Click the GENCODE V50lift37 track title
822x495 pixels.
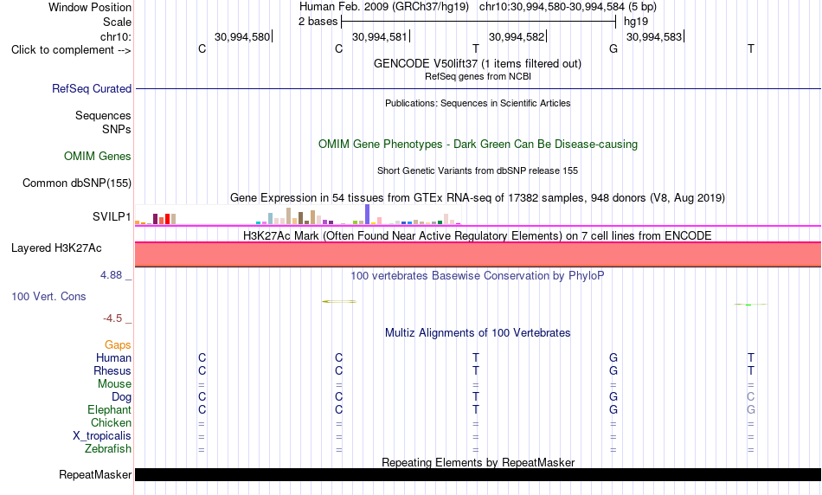coord(478,63)
